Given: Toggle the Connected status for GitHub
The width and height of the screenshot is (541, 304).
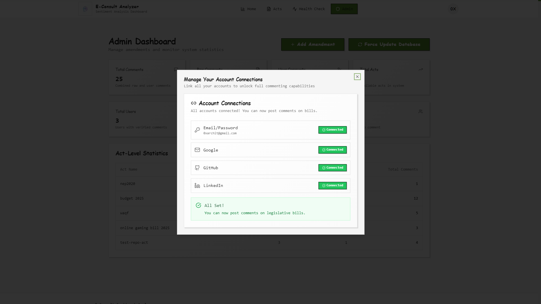Looking at the screenshot, I should coord(332,167).
